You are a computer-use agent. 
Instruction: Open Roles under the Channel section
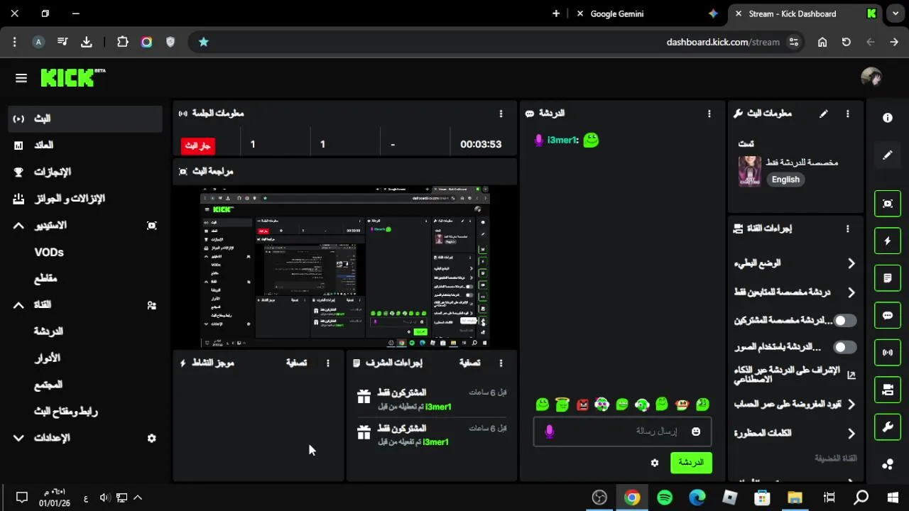pos(48,358)
